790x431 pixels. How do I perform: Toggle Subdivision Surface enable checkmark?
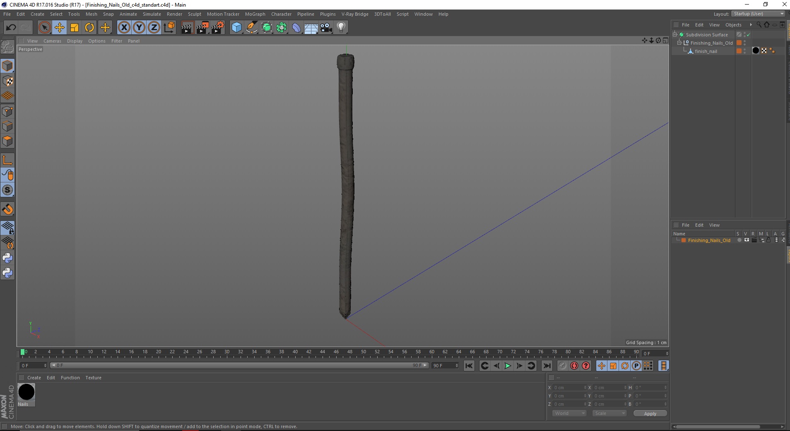click(x=749, y=35)
